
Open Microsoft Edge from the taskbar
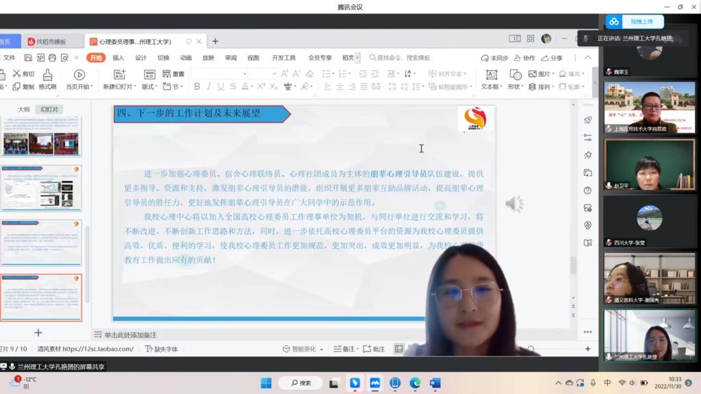[416, 383]
